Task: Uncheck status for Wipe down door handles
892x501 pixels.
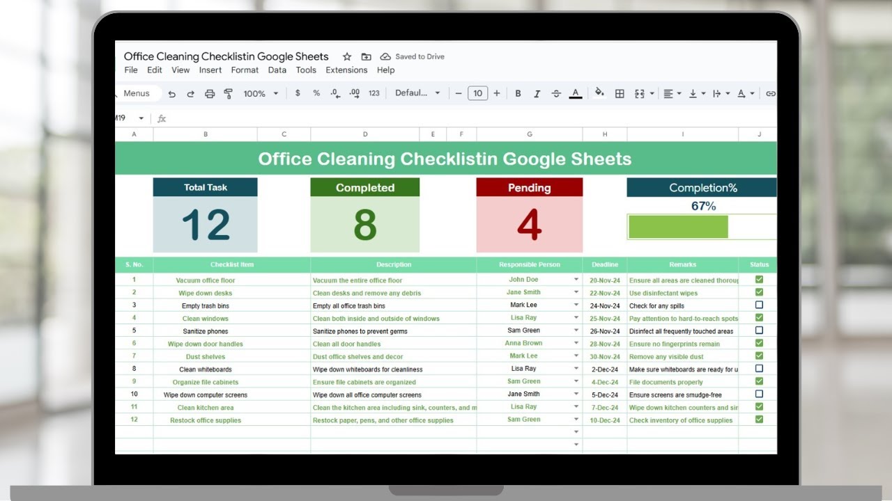Action: [x=759, y=343]
